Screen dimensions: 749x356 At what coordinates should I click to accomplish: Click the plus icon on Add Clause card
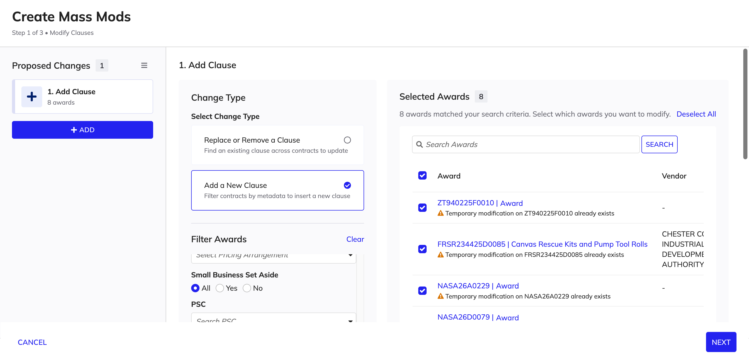32,97
